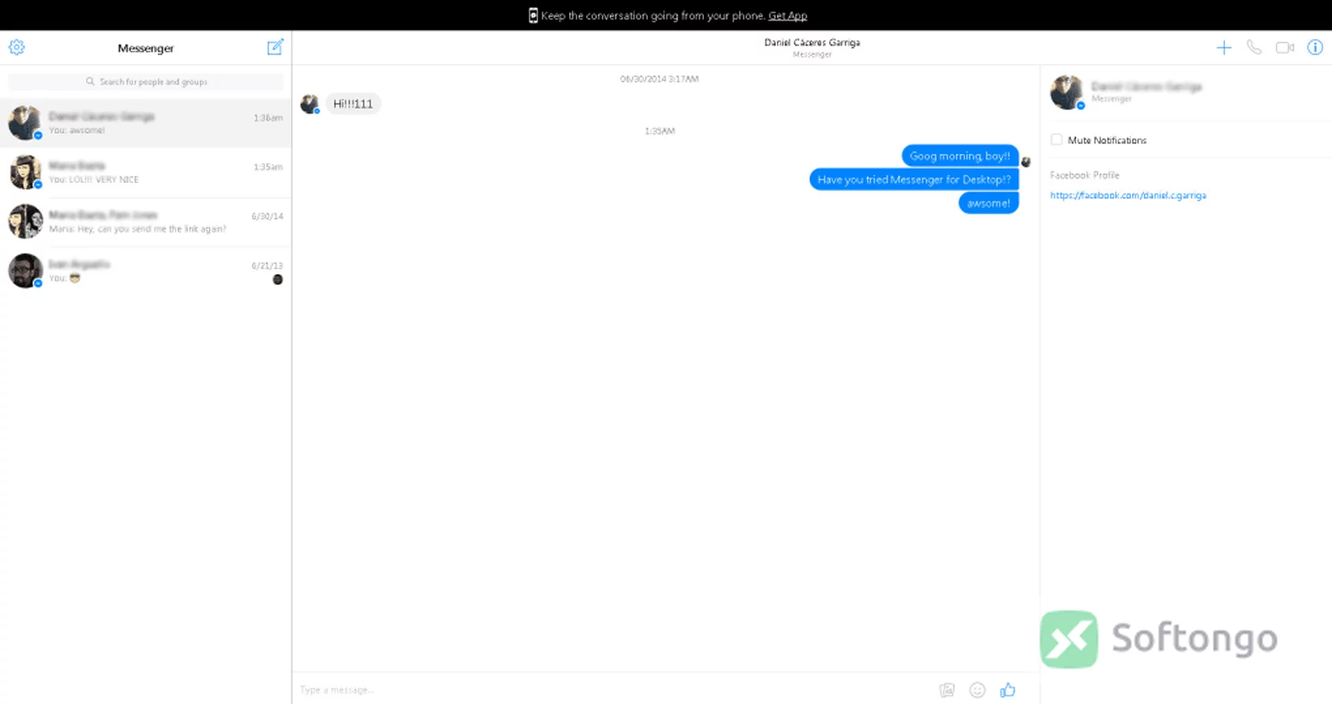
Task: Click the 'Goog morning, boy!!' message bubble
Action: tap(960, 156)
